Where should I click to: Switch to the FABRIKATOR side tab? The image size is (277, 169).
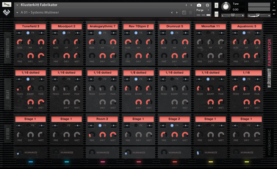coord(269,52)
